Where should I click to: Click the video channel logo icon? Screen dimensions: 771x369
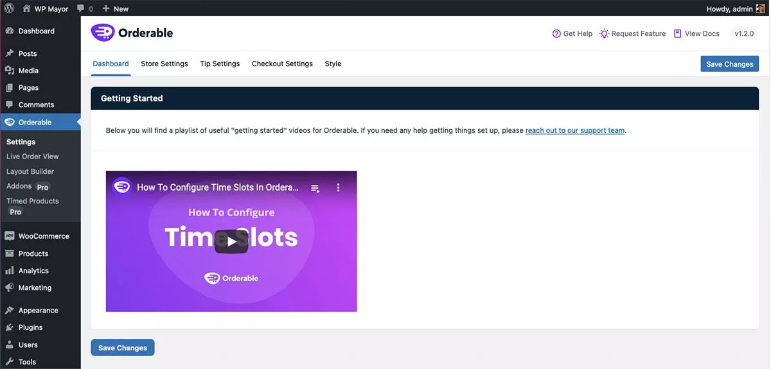point(122,187)
